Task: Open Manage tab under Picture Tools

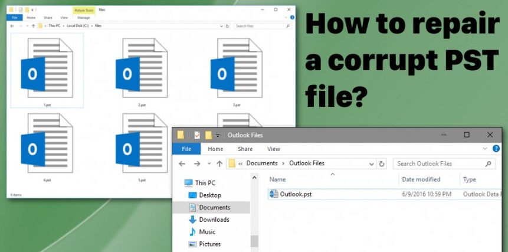Action: pos(84,18)
